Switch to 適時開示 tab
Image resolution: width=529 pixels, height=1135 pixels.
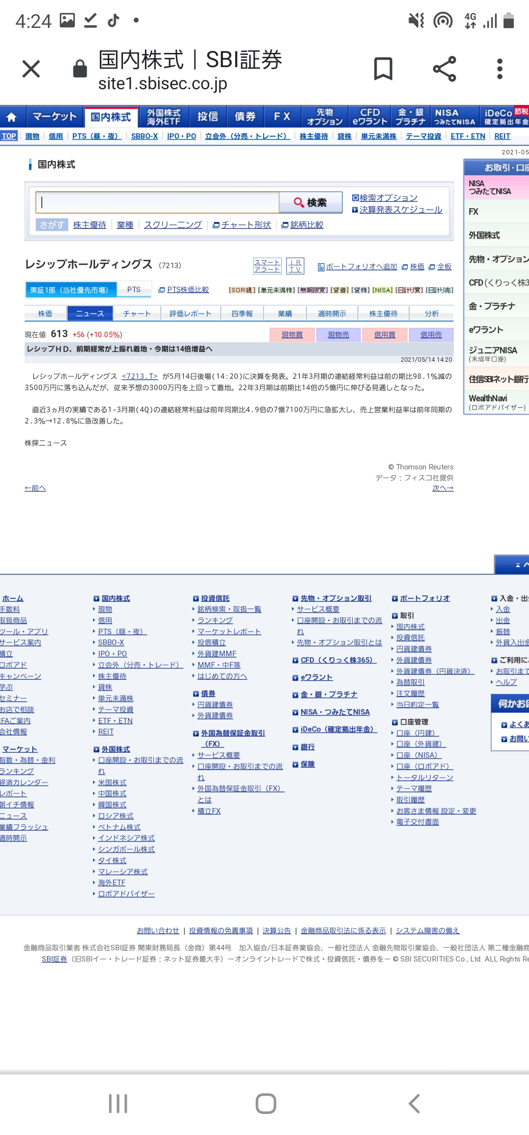click(332, 314)
